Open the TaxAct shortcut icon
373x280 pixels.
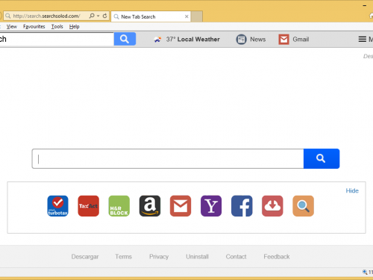[89, 206]
